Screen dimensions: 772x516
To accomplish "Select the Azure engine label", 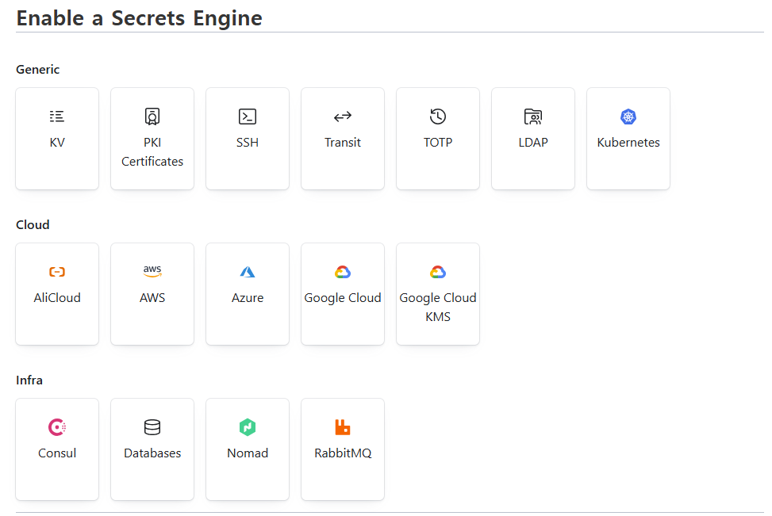I will point(248,298).
